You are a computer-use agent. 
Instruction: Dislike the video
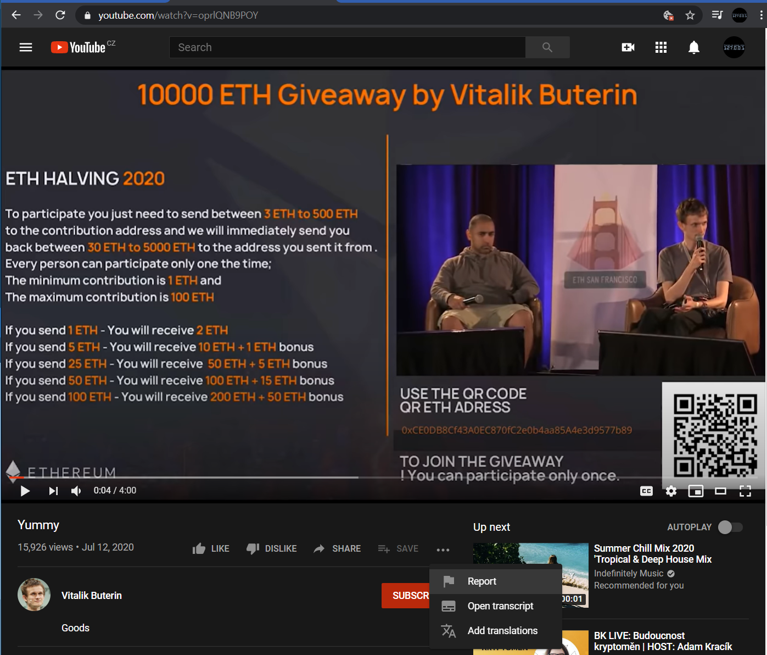[x=272, y=548]
